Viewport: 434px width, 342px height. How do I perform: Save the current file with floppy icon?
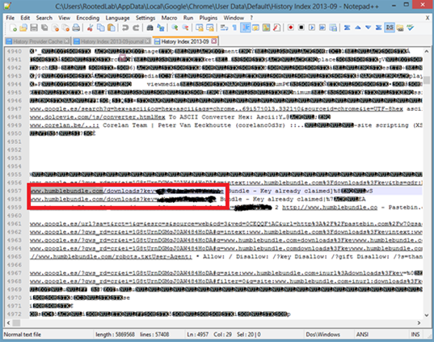click(34, 27)
